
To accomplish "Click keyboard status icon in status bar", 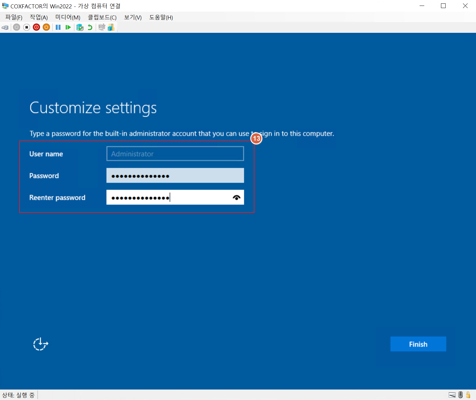I will pyautogui.click(x=452, y=395).
